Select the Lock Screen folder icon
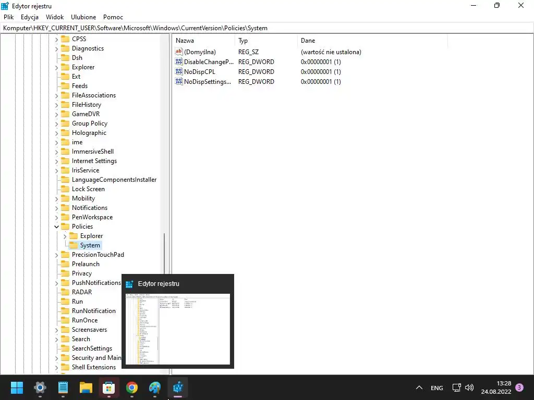 (65, 189)
